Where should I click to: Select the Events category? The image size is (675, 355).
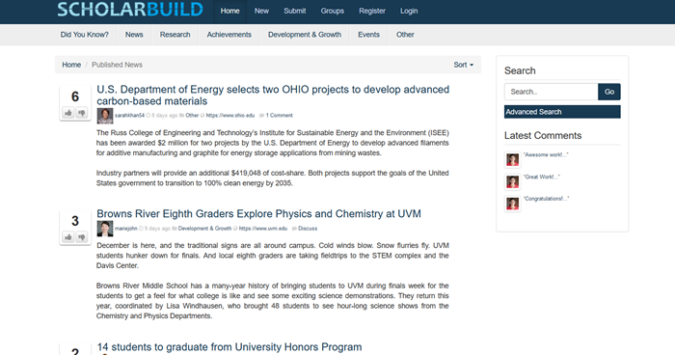(368, 35)
